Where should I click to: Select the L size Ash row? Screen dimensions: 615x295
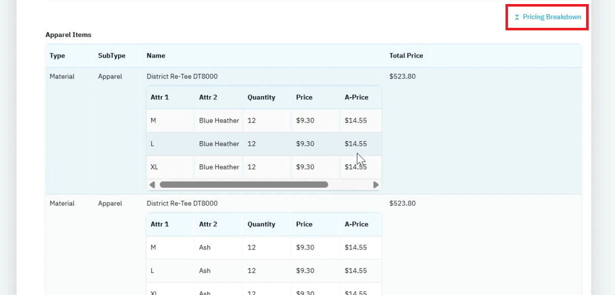264,271
